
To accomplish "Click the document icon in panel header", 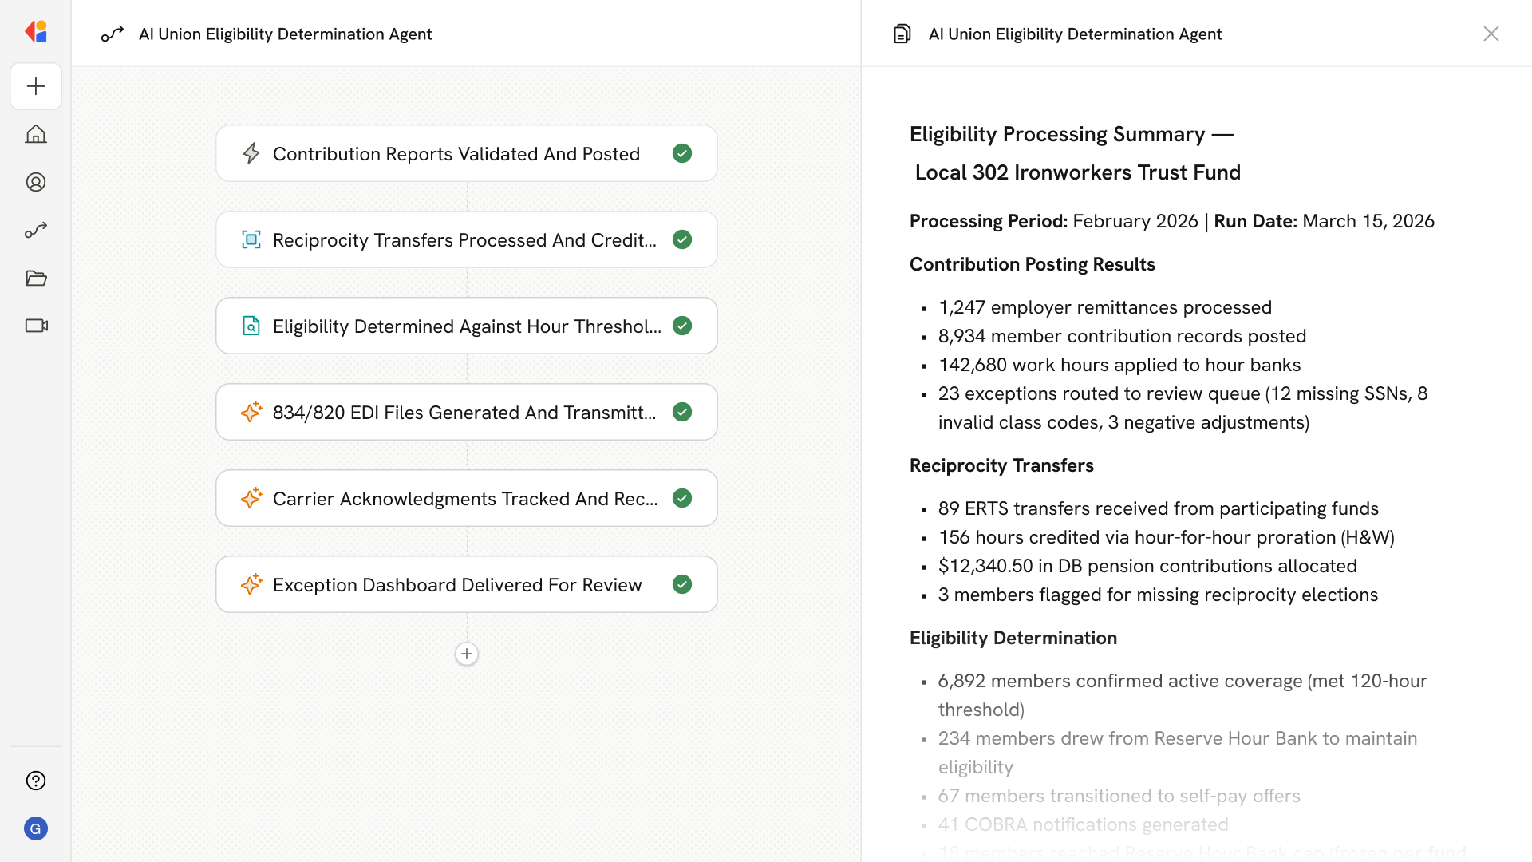I will point(902,34).
